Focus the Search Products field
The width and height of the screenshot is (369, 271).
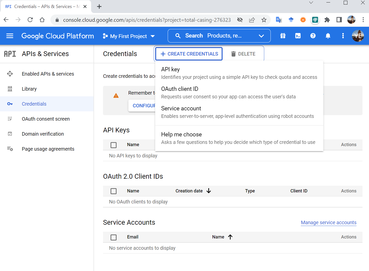click(219, 36)
